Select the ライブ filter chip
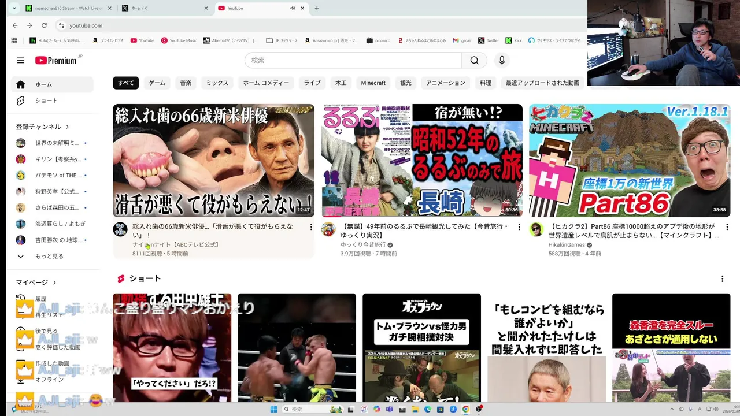The width and height of the screenshot is (740, 416). coord(312,83)
